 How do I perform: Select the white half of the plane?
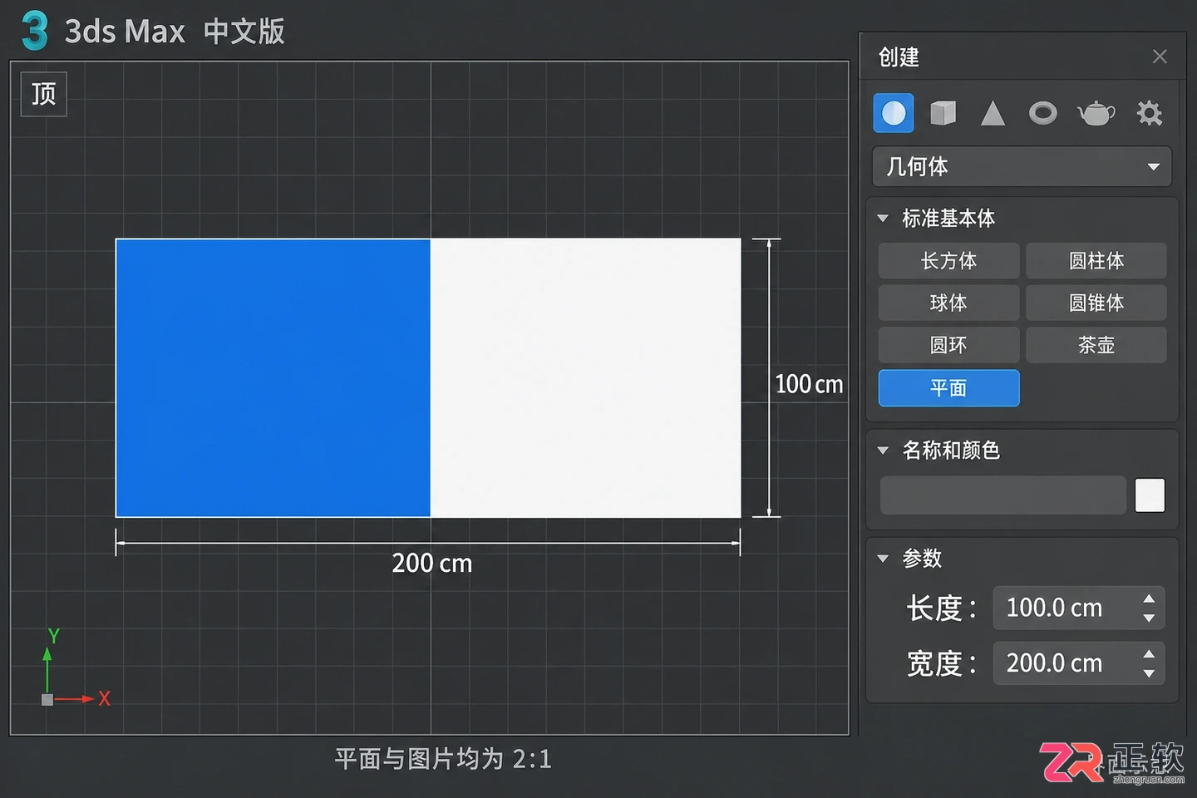click(585, 378)
